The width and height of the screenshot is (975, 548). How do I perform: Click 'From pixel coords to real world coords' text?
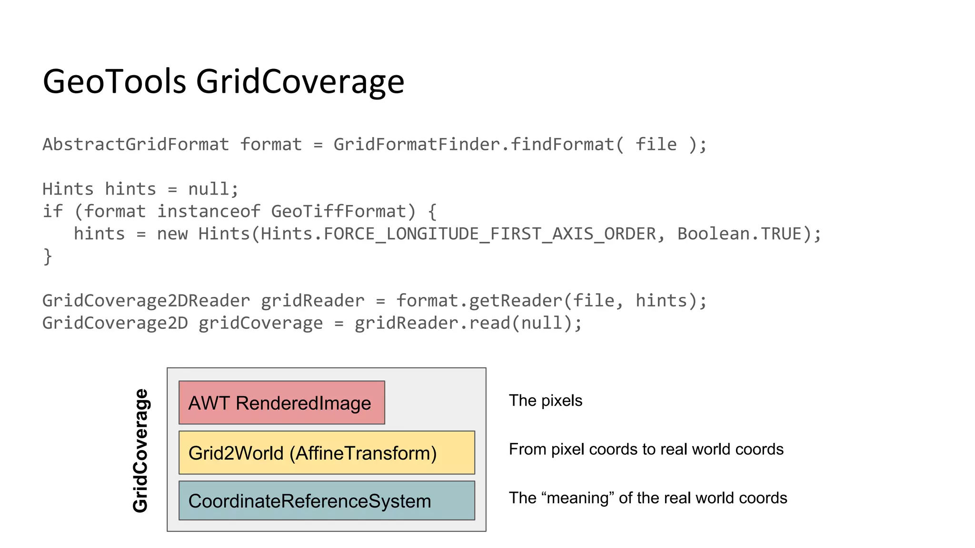[646, 449]
